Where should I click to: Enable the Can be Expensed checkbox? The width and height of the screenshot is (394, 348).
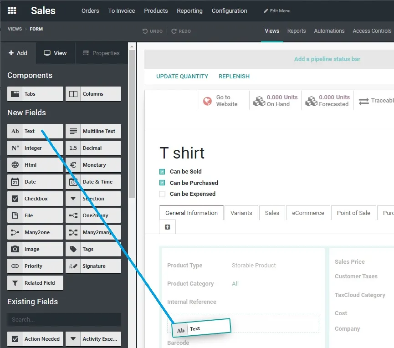coord(162,194)
